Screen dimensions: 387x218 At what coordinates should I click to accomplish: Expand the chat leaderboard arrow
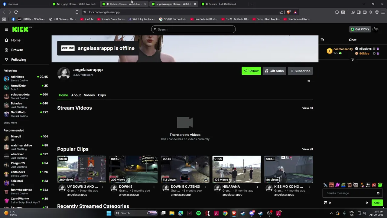click(x=353, y=59)
